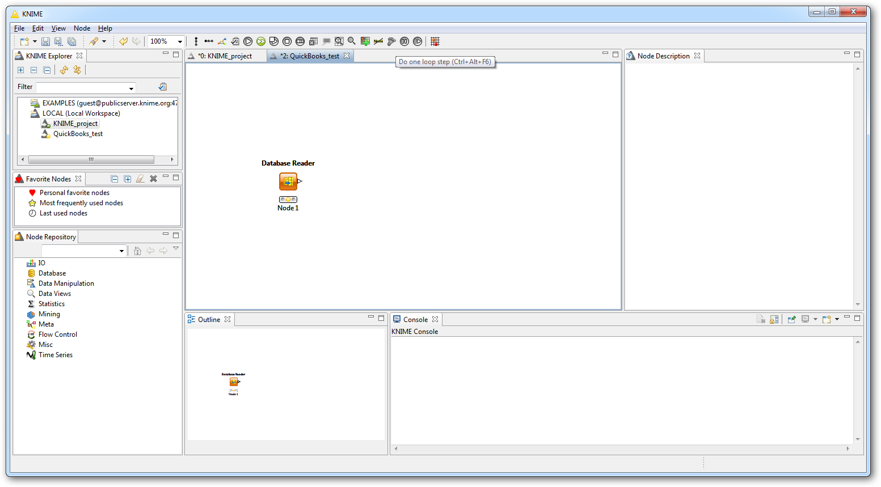The height and width of the screenshot is (487, 881).
Task: Toggle Scroll Lock in the Console panel
Action: tap(774, 320)
